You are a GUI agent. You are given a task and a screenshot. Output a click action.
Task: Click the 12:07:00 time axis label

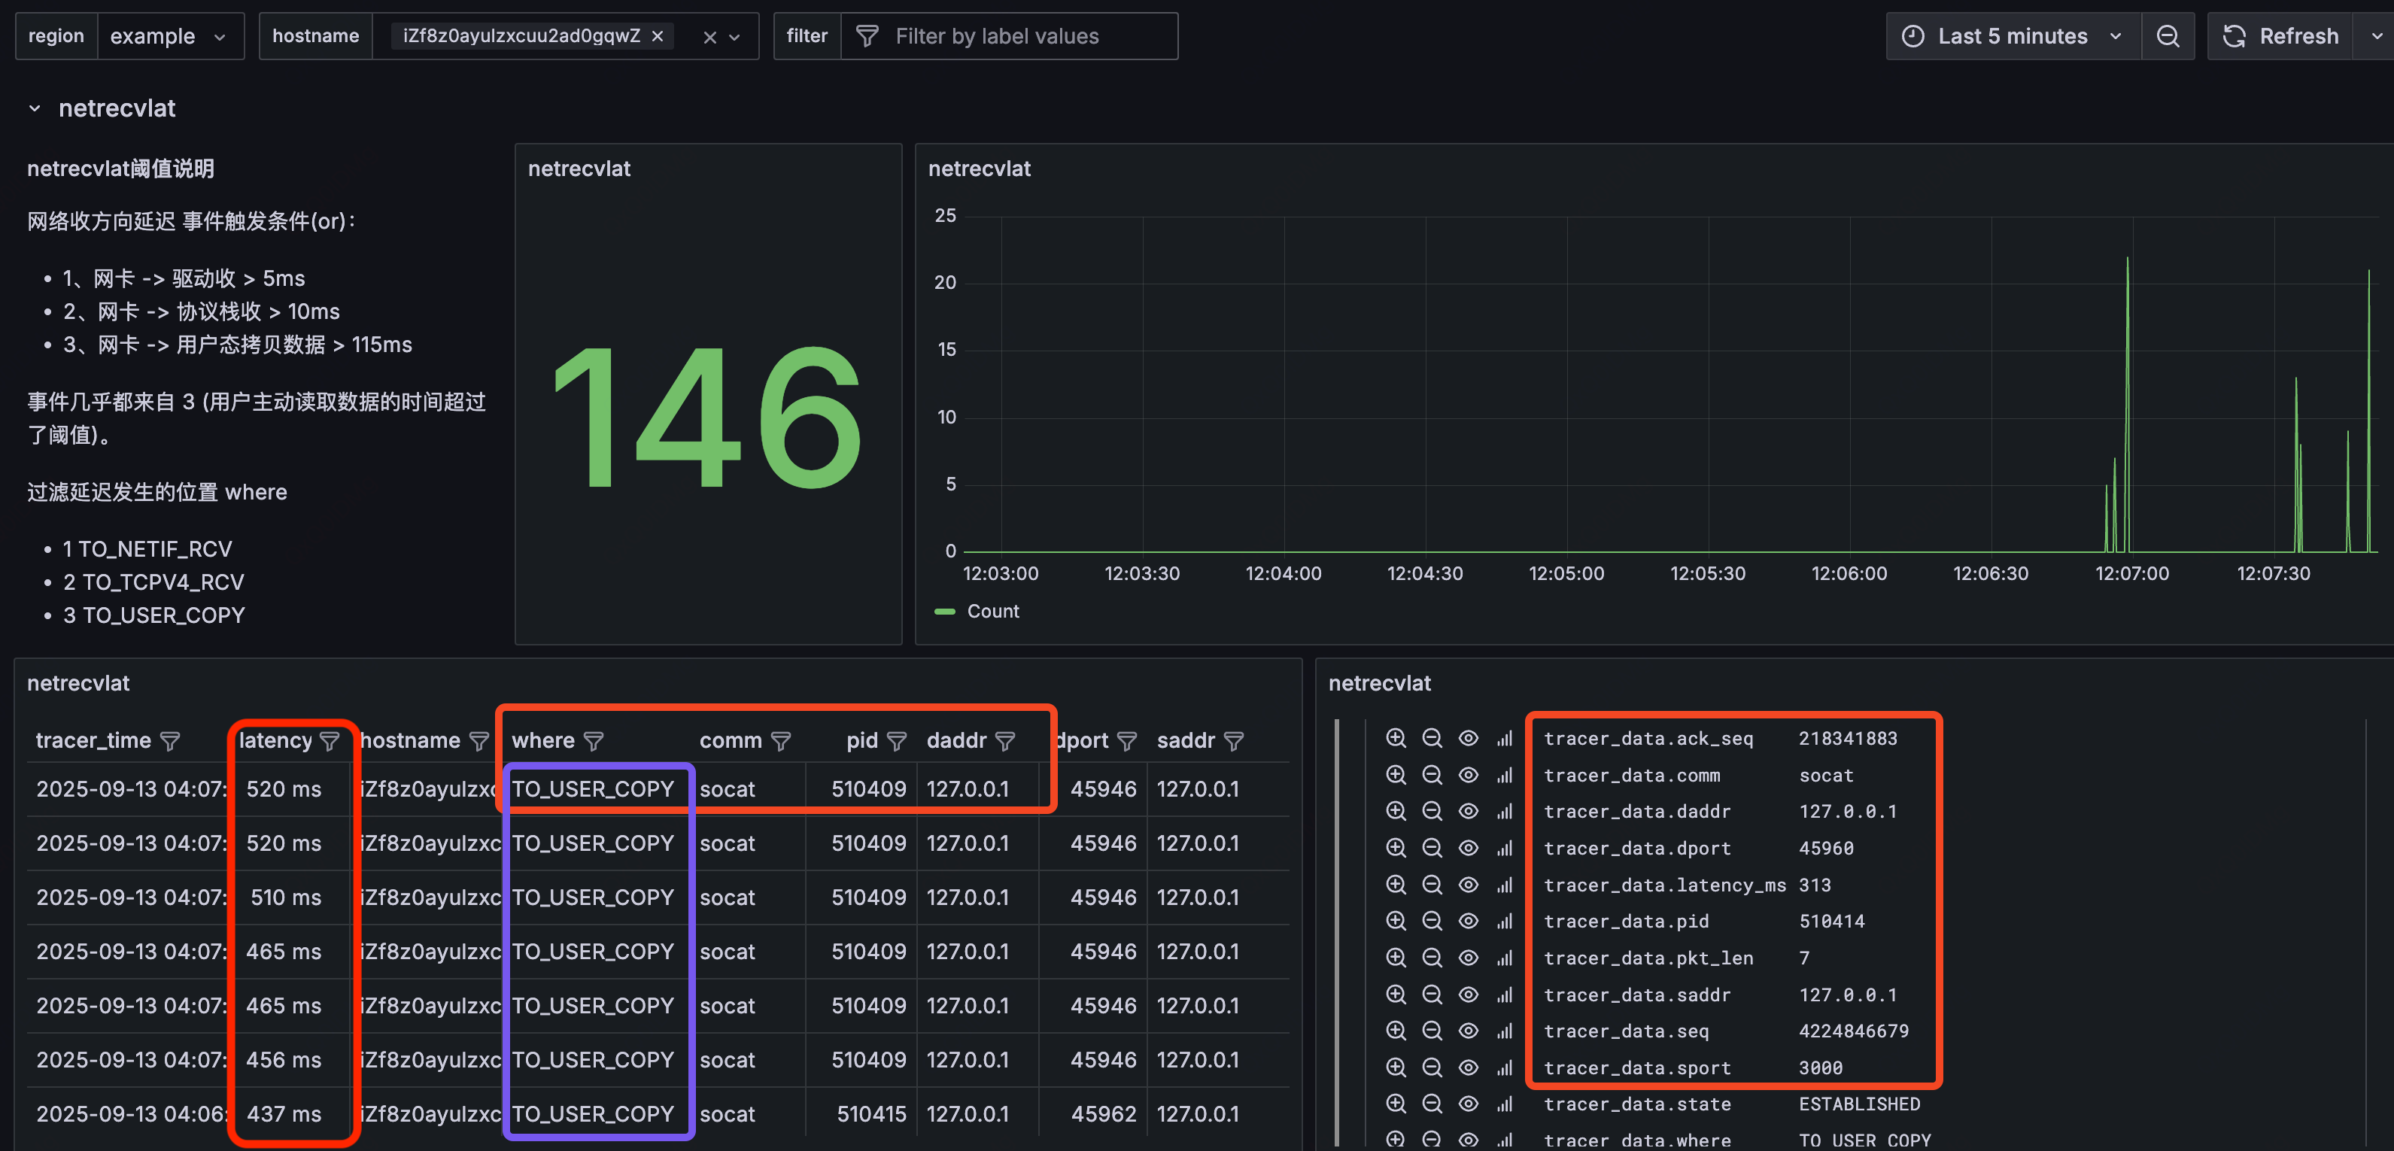coord(2132,573)
